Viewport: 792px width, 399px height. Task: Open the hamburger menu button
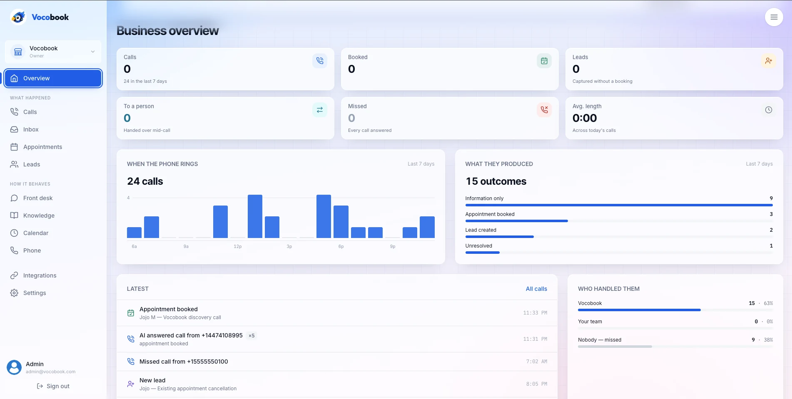pyautogui.click(x=774, y=17)
